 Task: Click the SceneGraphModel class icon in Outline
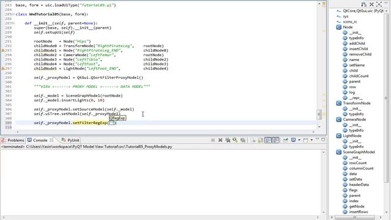click(x=338, y=152)
